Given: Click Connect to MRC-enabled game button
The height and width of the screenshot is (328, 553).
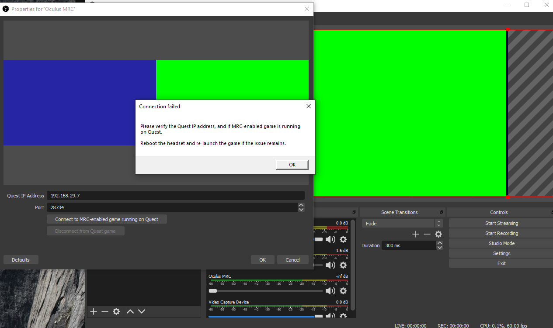Looking at the screenshot, I should pyautogui.click(x=107, y=219).
